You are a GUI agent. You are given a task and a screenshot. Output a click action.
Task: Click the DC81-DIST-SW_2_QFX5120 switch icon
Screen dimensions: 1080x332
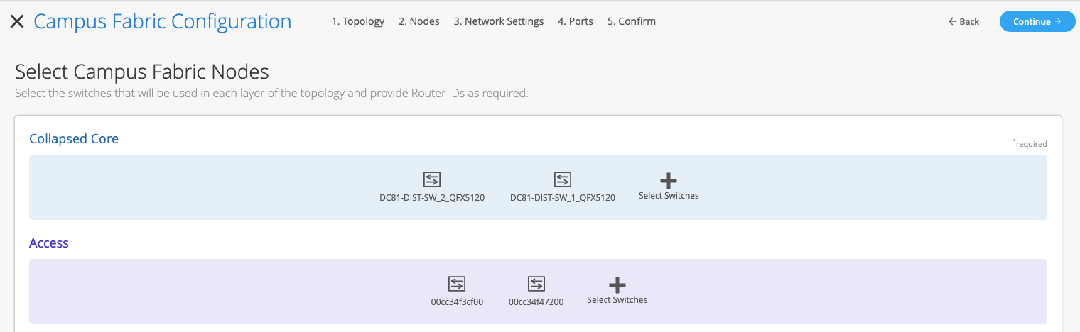coord(432,179)
